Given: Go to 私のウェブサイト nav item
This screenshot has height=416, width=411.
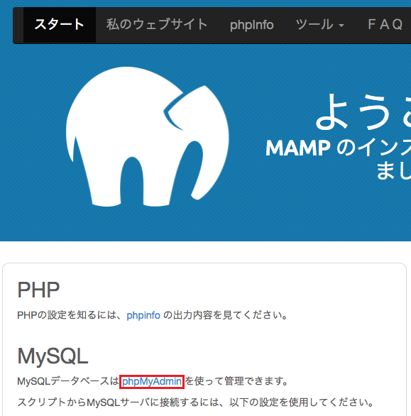Looking at the screenshot, I should [x=157, y=25].
